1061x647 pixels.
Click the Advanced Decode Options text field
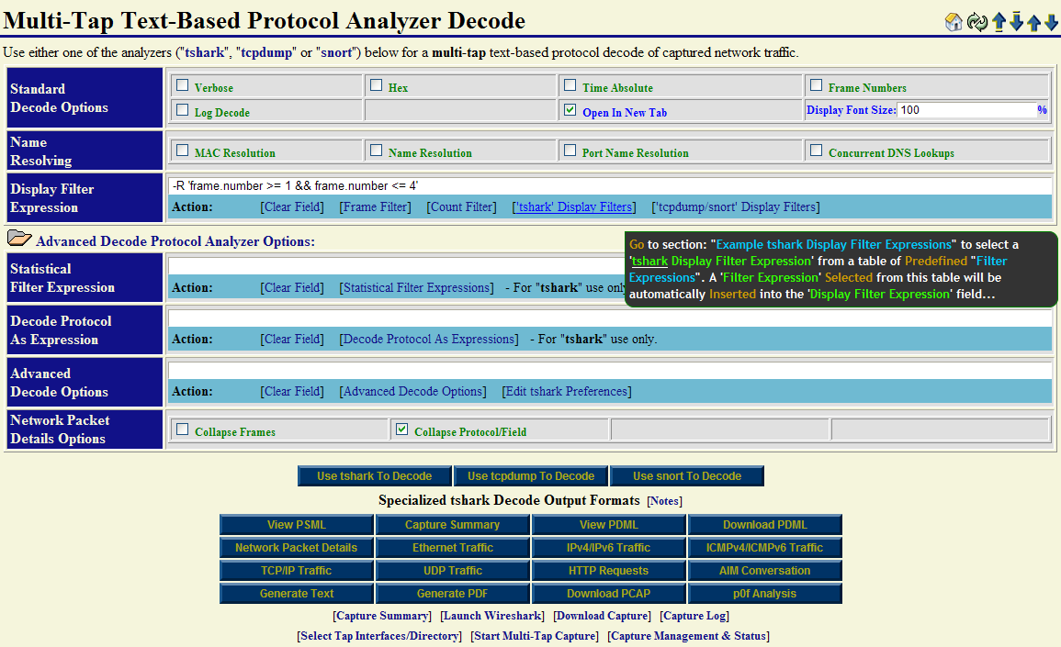click(x=610, y=371)
